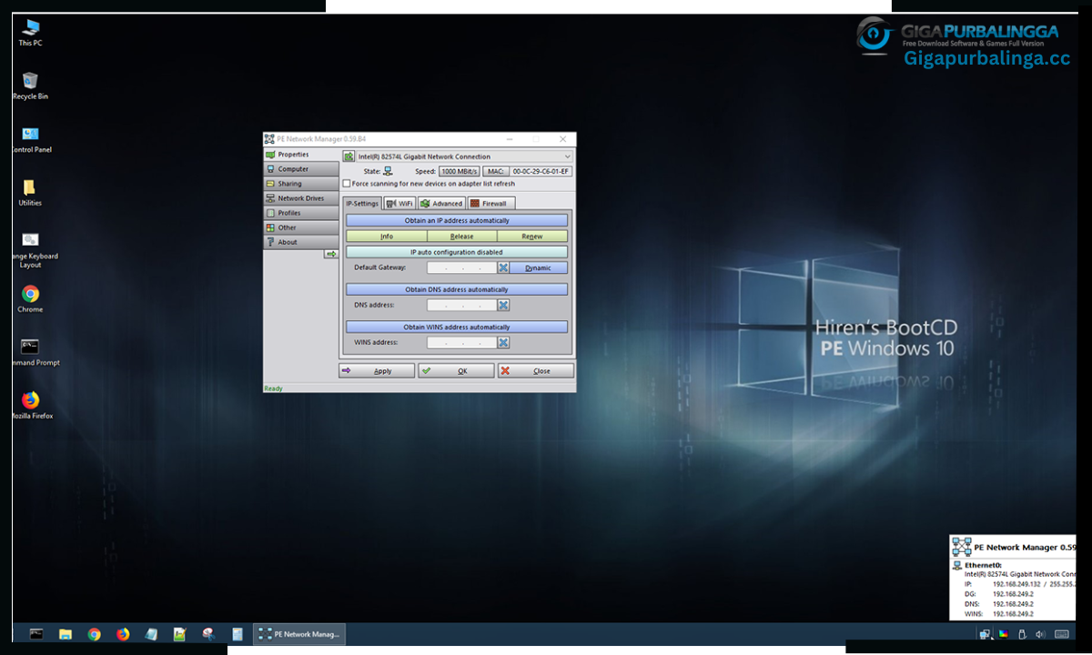Click the OK button
The height and width of the screenshot is (655, 1092).
pyautogui.click(x=456, y=371)
